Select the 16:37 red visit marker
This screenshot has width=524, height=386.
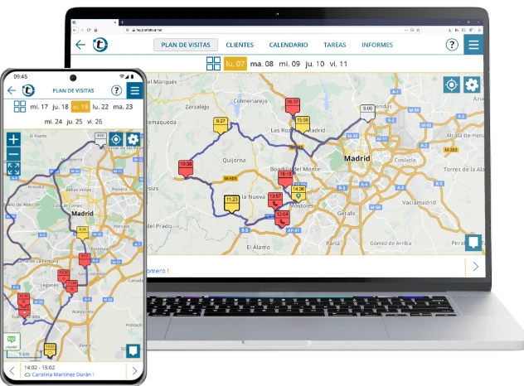pos(293,106)
